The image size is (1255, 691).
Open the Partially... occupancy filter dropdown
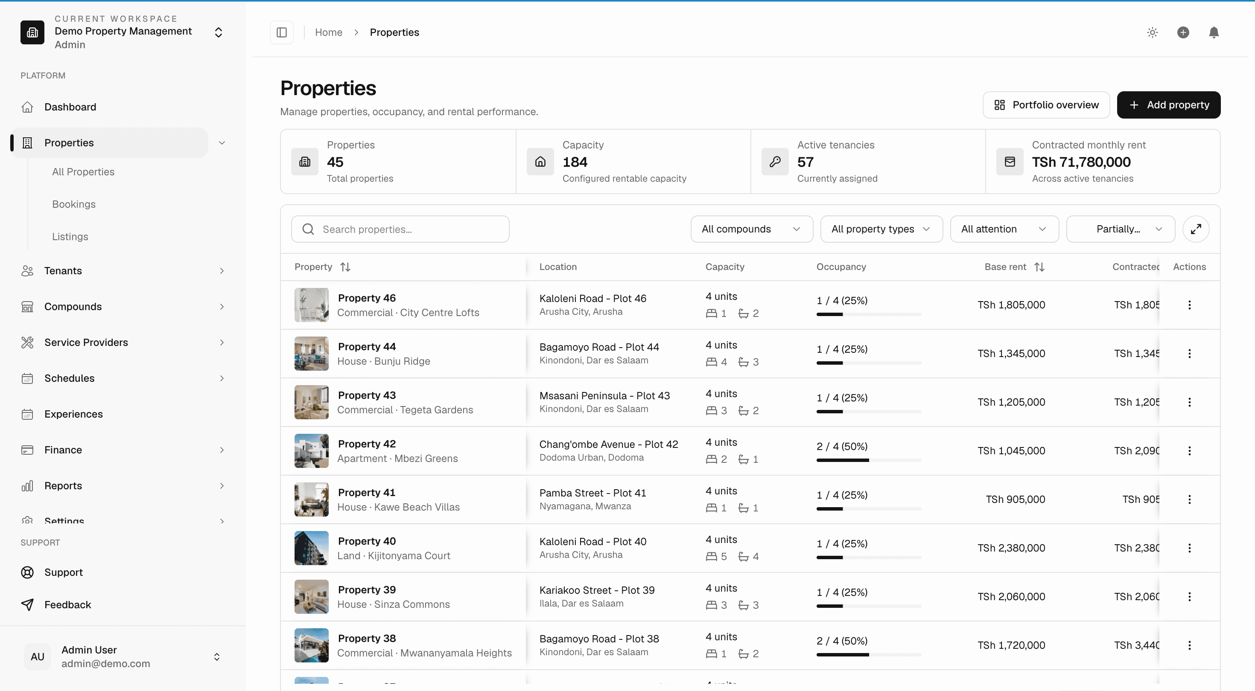(x=1121, y=229)
